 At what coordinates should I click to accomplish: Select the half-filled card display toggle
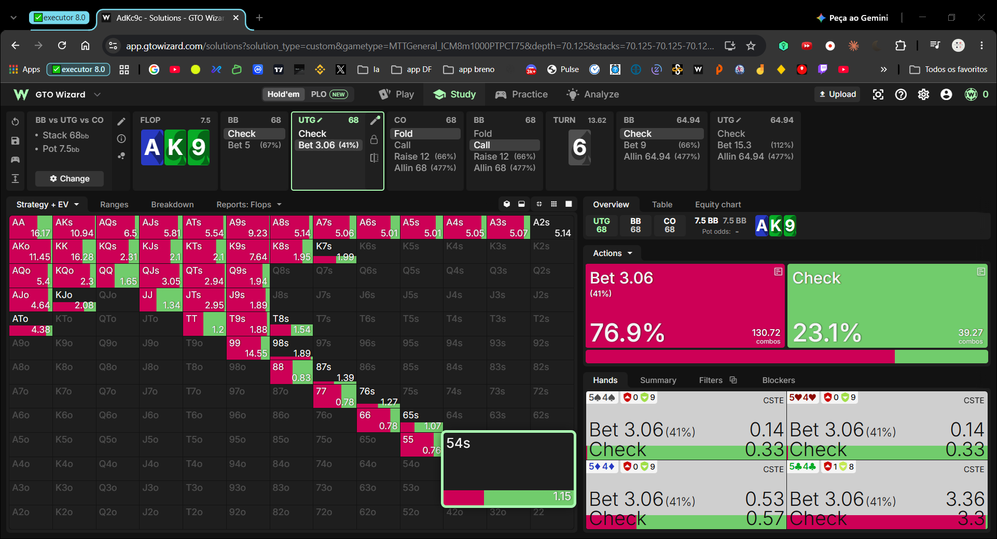522,204
